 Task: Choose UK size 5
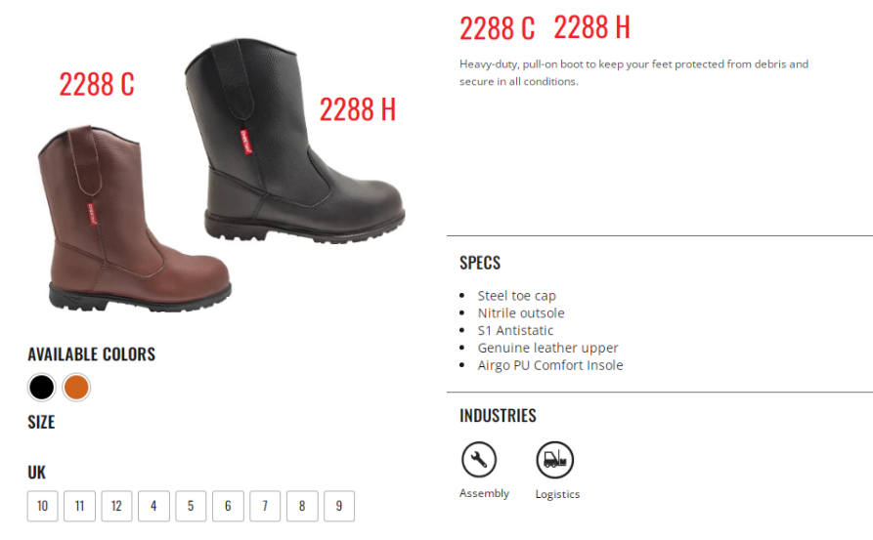coord(191,506)
